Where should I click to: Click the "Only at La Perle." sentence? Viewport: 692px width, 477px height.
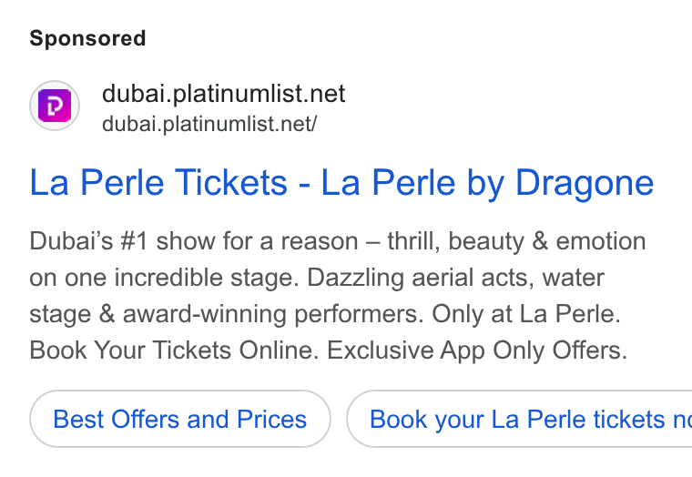pos(526,314)
